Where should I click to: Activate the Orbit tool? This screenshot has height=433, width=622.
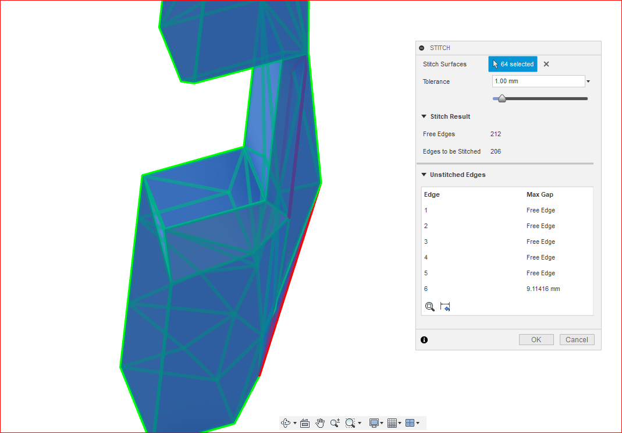point(286,423)
